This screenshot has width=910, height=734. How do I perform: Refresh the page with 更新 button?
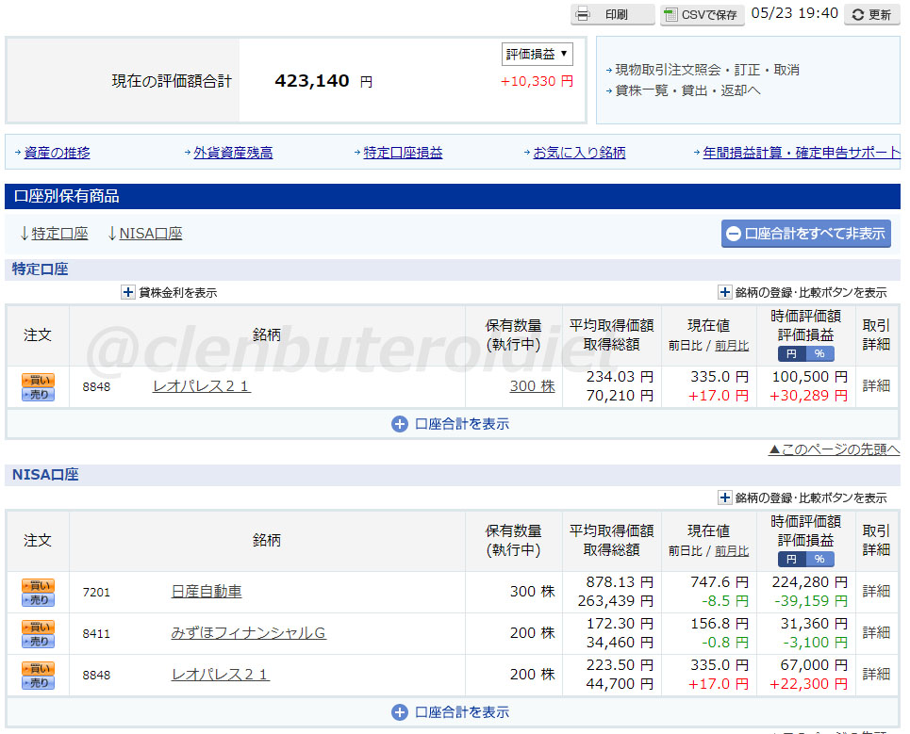click(x=872, y=14)
